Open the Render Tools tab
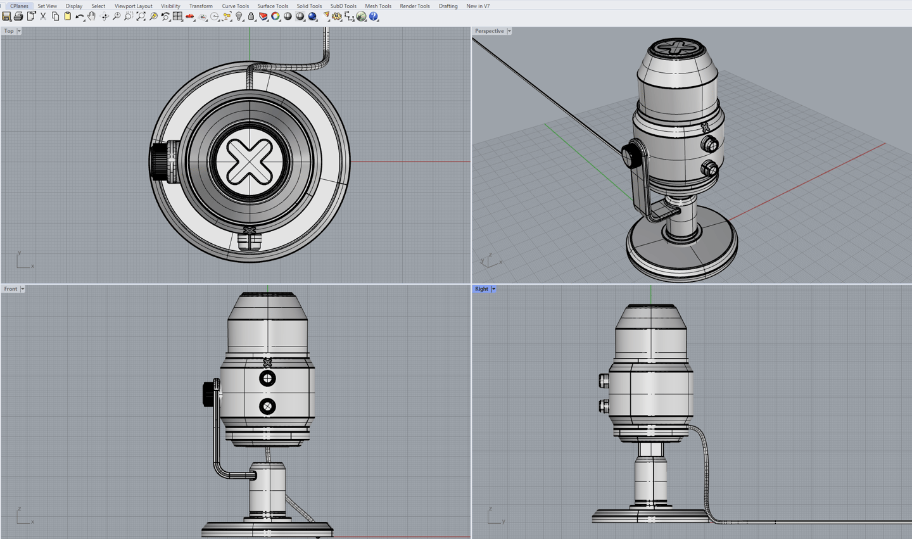912x539 pixels. [x=415, y=6]
